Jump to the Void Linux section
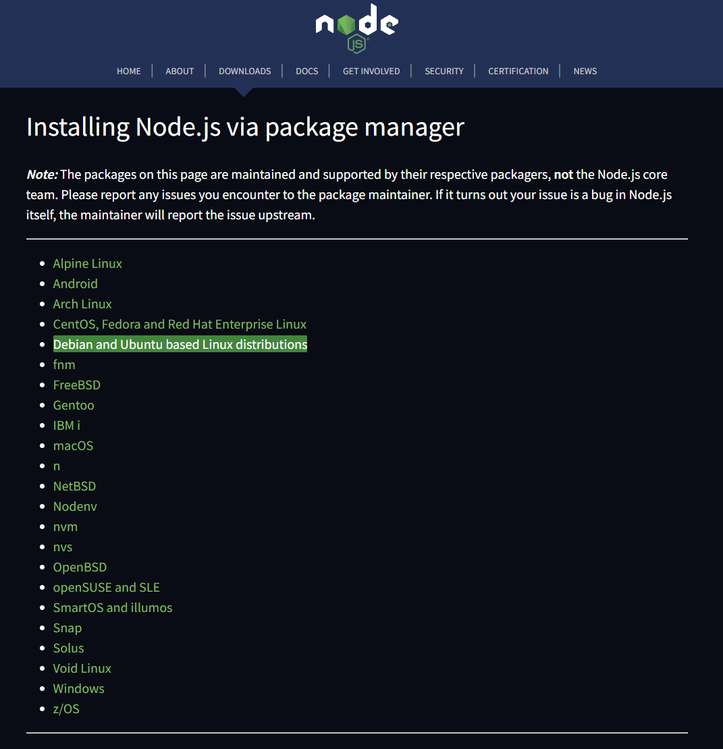Image resolution: width=723 pixels, height=749 pixels. click(x=82, y=668)
